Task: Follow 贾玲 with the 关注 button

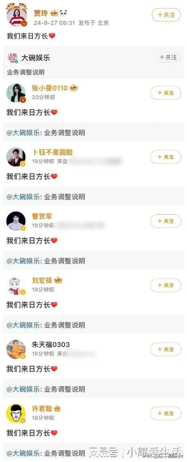Action: click(x=166, y=15)
